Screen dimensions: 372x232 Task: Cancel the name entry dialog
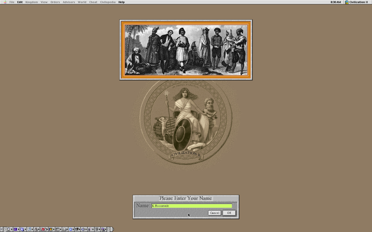[215, 213]
